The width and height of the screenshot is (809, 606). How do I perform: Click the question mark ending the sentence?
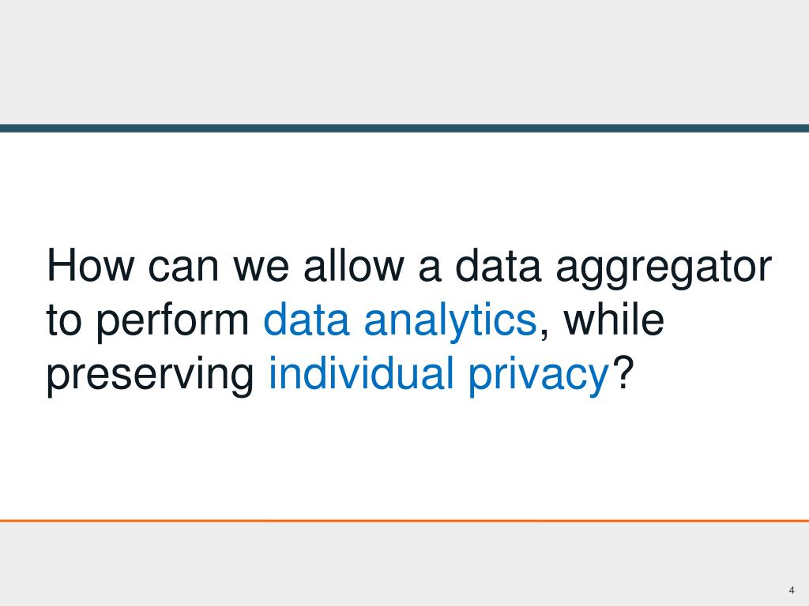(623, 374)
